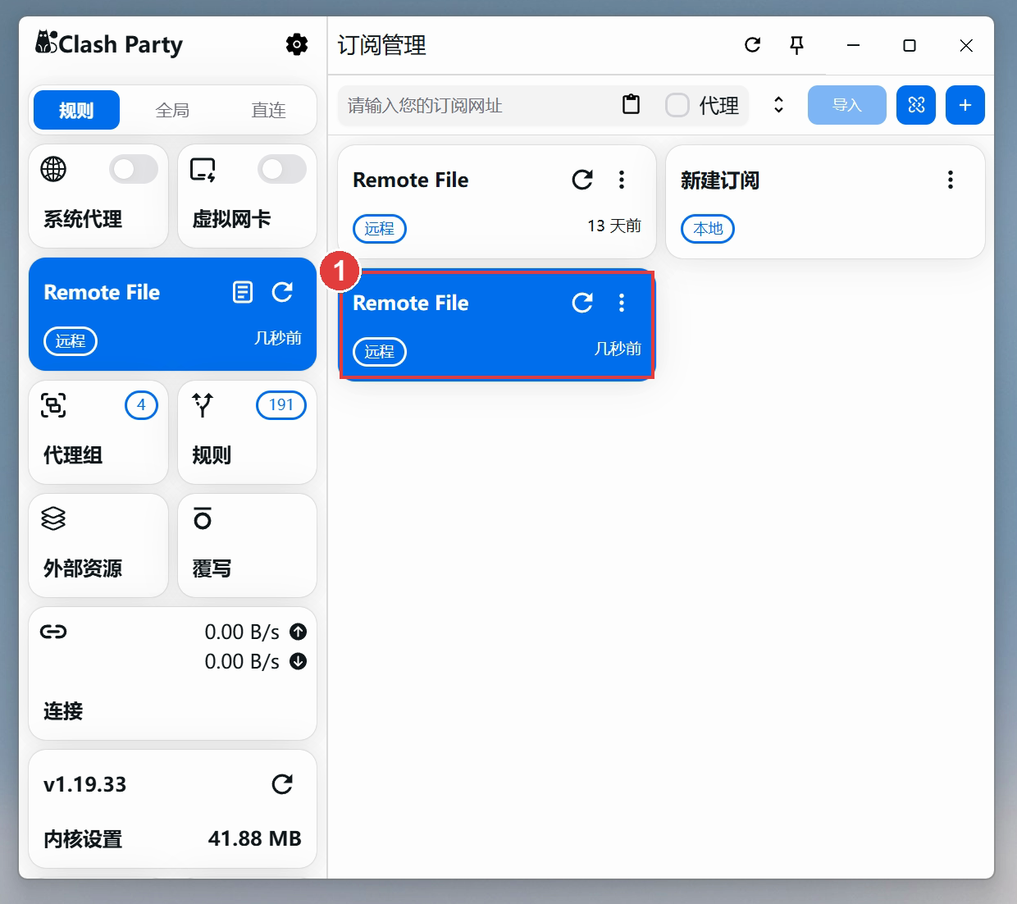Click the Clash Party cat logo

[x=46, y=42]
